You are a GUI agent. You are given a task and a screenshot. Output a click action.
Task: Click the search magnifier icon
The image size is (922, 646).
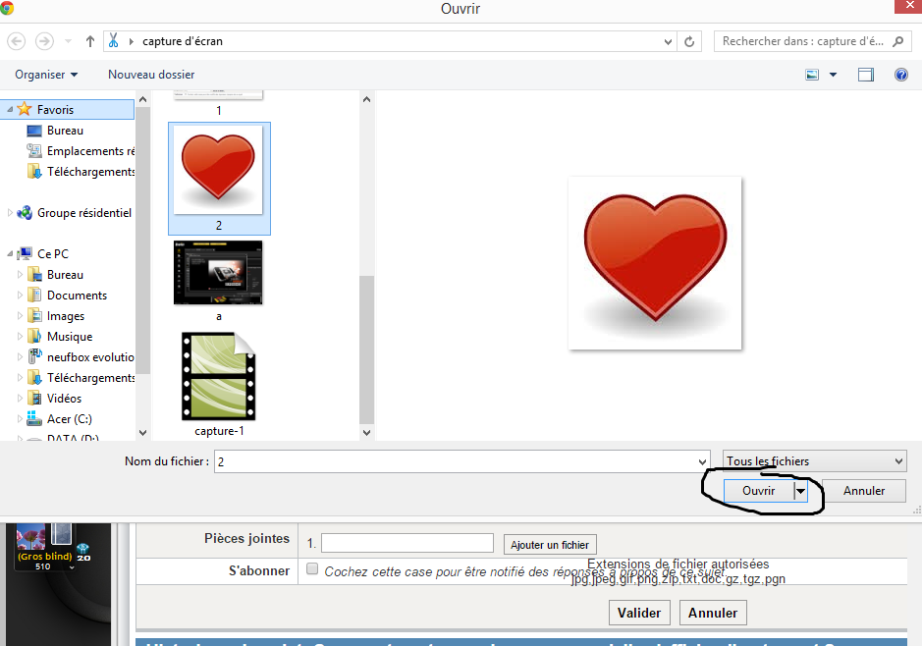897,41
